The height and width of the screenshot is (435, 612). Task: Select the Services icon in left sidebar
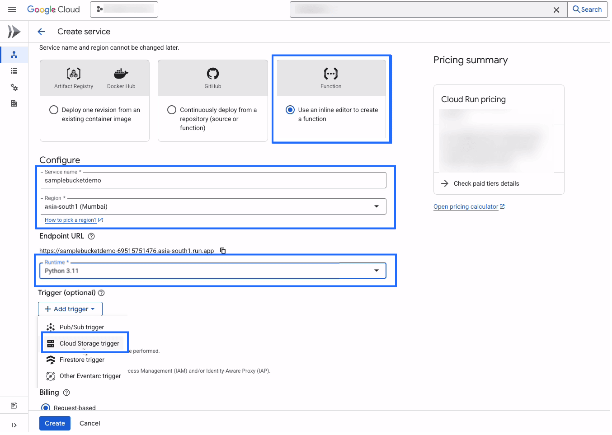click(14, 54)
